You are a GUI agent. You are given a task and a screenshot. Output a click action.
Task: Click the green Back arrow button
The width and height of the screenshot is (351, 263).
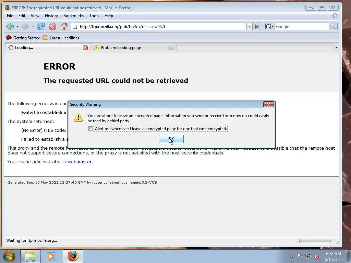pyautogui.click(x=10, y=27)
